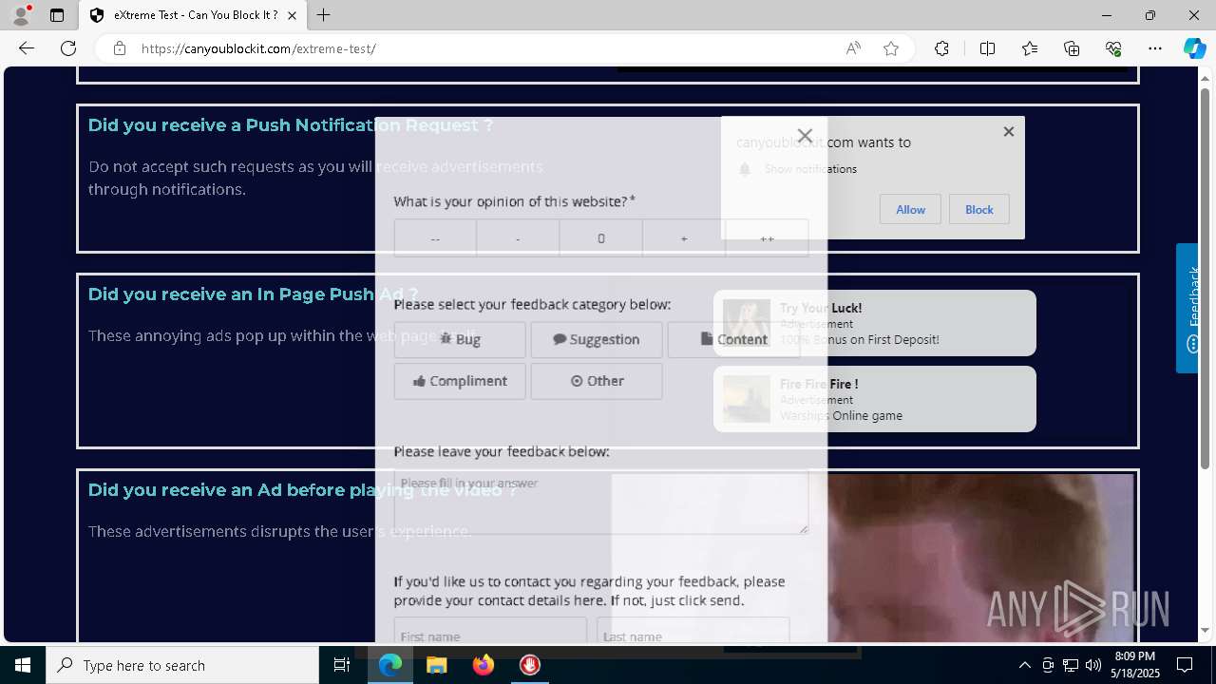
Task: Open the Favorites list icon
Action: 1030,48
